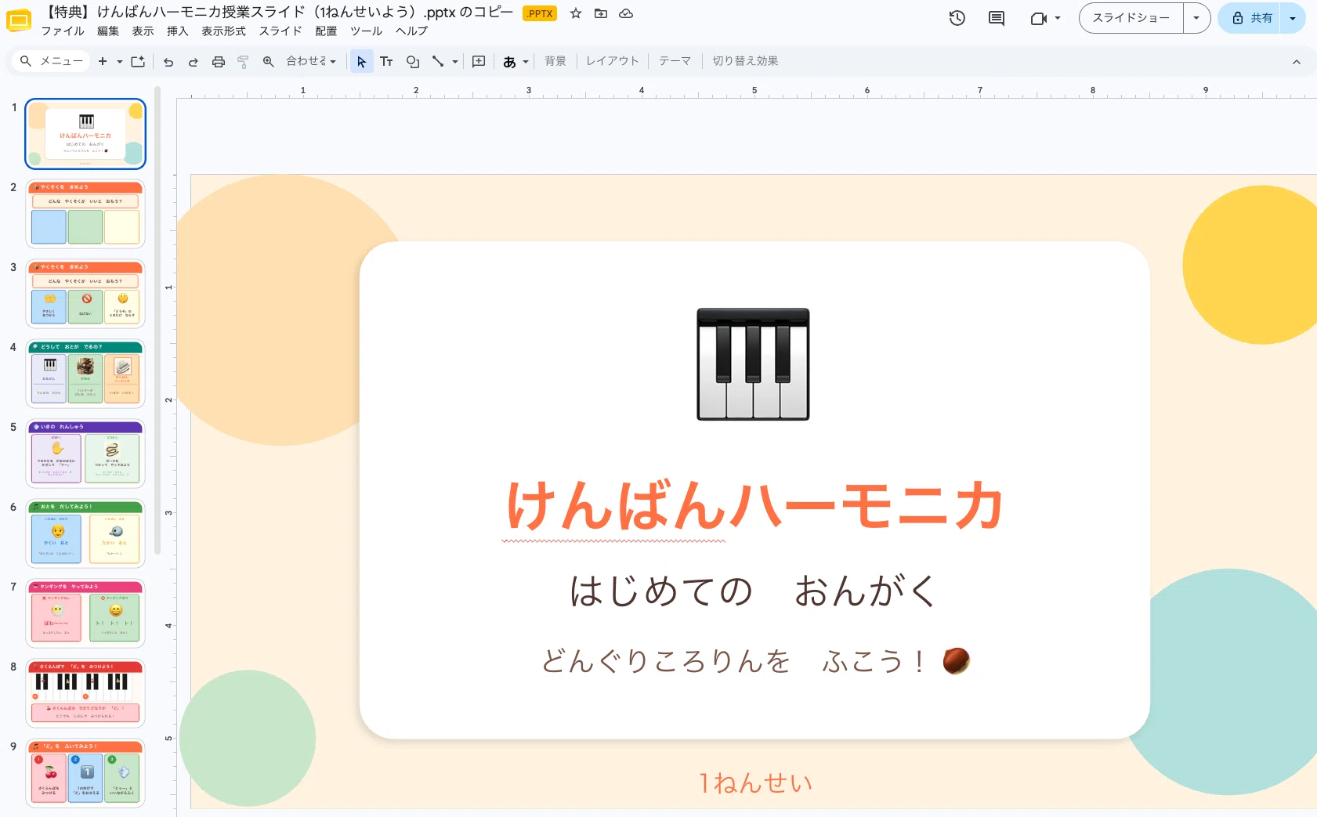Screen dimensions: 1317x817
Task: Select slide 9 thumbnail
Action: tap(85, 773)
